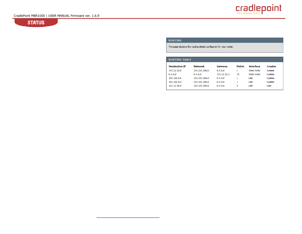The height and width of the screenshot is (234, 302).
Task: Click the metric value 14
Action: click(238, 75)
